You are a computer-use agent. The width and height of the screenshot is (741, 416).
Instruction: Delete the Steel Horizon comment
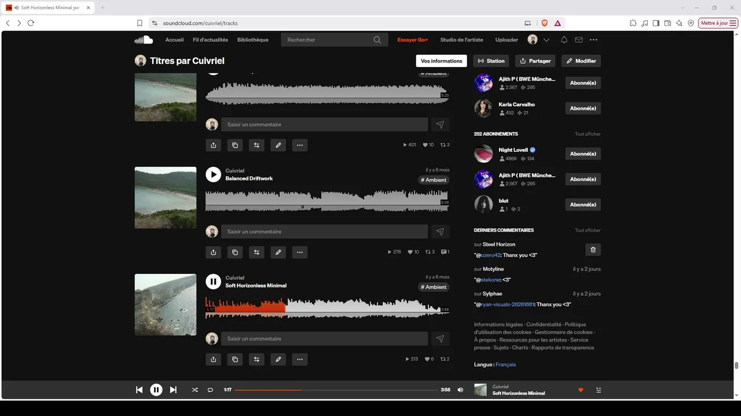tap(593, 250)
